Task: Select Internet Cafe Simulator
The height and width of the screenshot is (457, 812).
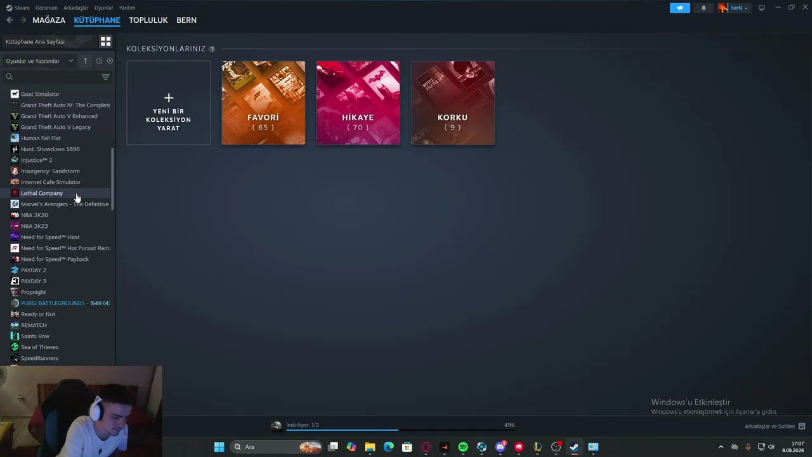Action: pyautogui.click(x=51, y=182)
